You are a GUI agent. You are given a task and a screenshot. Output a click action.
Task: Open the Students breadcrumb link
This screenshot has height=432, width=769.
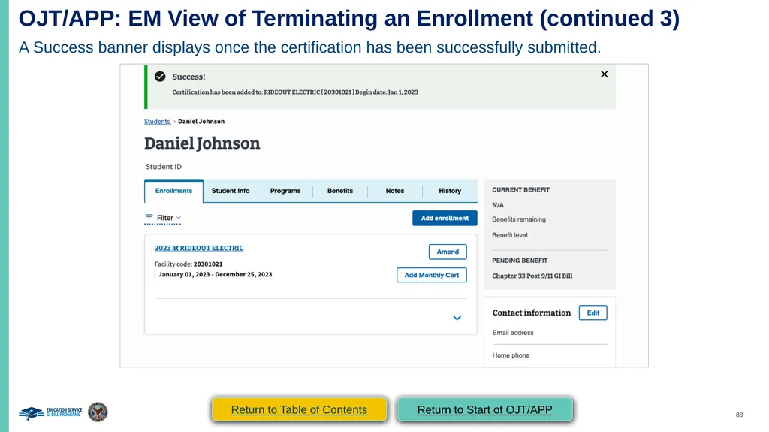pos(157,121)
